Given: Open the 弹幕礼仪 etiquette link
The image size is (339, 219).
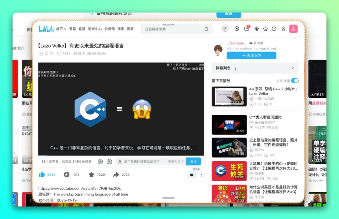Looking at the screenshot, I should pyautogui.click(x=175, y=161).
